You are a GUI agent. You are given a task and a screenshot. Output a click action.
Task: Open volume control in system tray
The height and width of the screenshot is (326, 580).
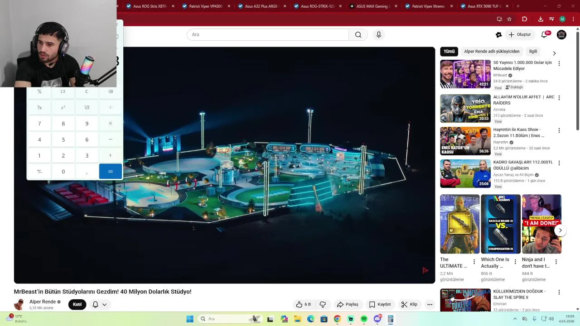tap(551, 319)
